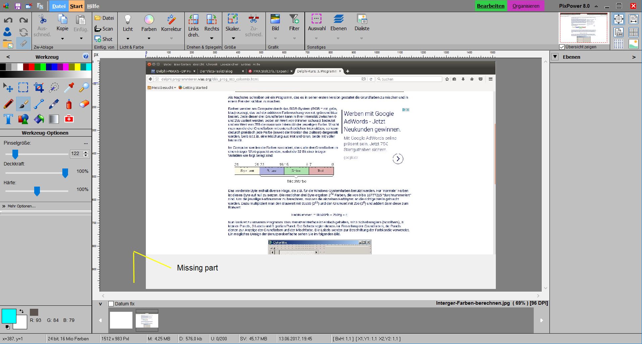Select the shapes tool
642x344 pixels.
click(23, 119)
